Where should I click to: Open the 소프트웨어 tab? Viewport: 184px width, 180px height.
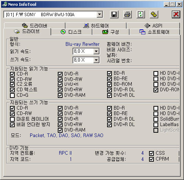(155, 32)
